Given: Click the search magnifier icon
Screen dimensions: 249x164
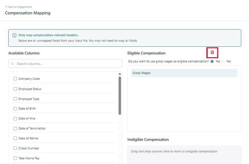Looking at the screenshot, I should pyautogui.click(x=13, y=63).
